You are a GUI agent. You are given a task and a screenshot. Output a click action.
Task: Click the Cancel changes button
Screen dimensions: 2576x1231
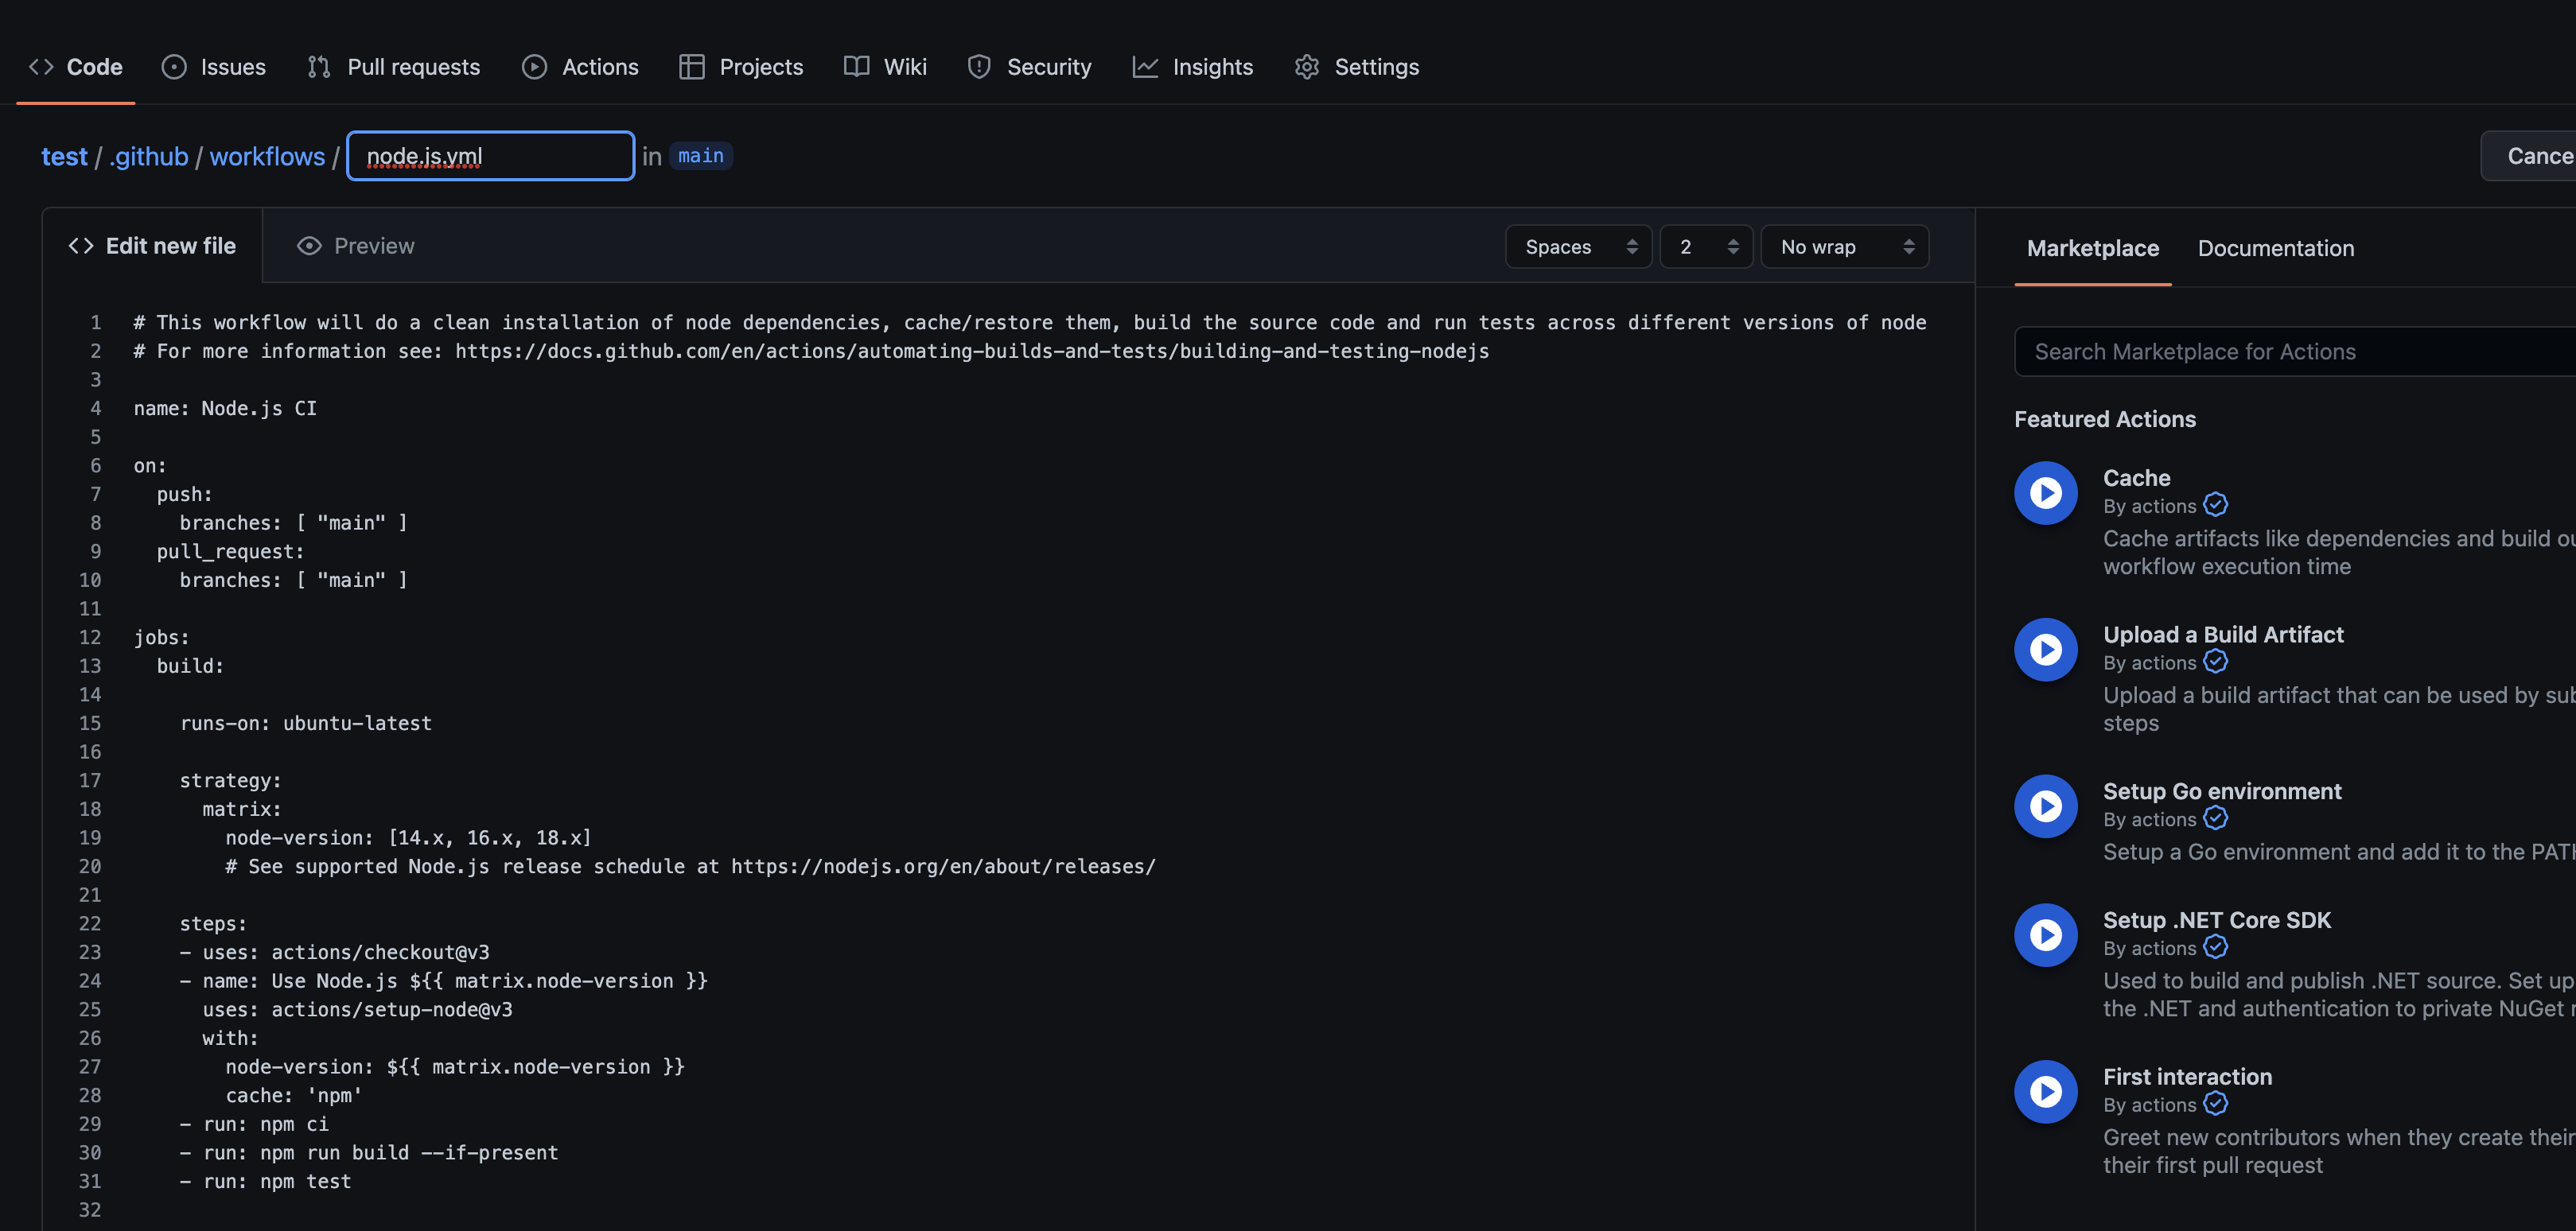click(x=2535, y=157)
